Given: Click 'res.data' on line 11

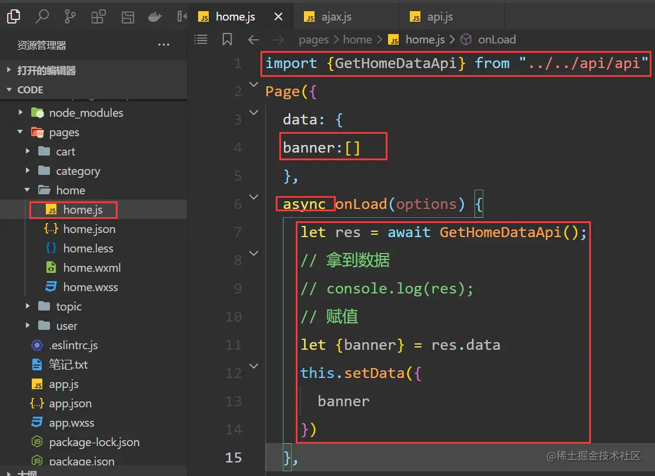Looking at the screenshot, I should pyautogui.click(x=465, y=345).
